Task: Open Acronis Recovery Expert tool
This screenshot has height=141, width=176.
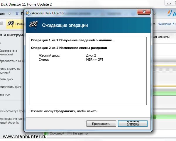Action: tap(12, 111)
